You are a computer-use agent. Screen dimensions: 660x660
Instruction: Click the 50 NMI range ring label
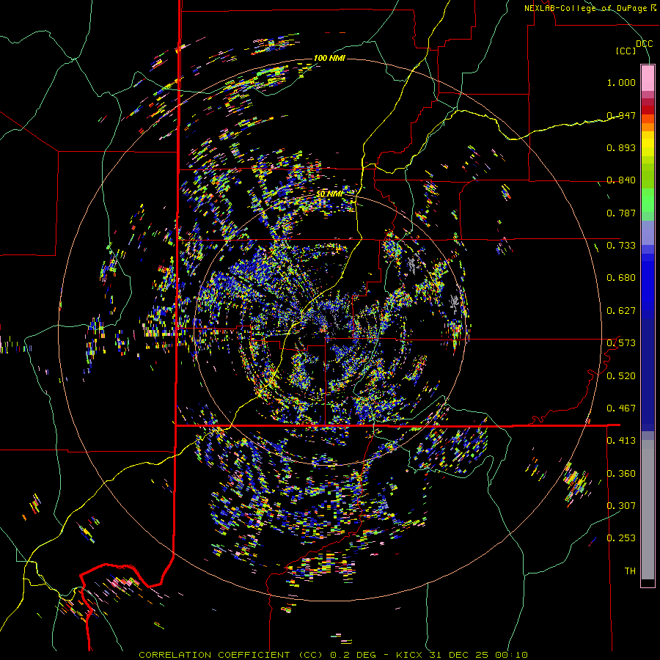(329, 194)
